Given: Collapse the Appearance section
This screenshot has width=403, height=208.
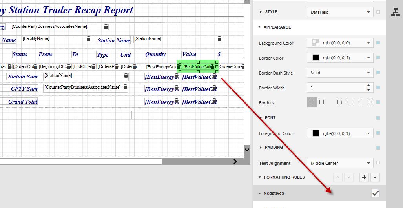Looking at the screenshot, I should (x=259, y=27).
